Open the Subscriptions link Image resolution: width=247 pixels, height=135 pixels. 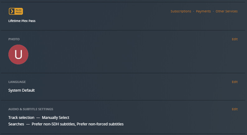click(181, 11)
